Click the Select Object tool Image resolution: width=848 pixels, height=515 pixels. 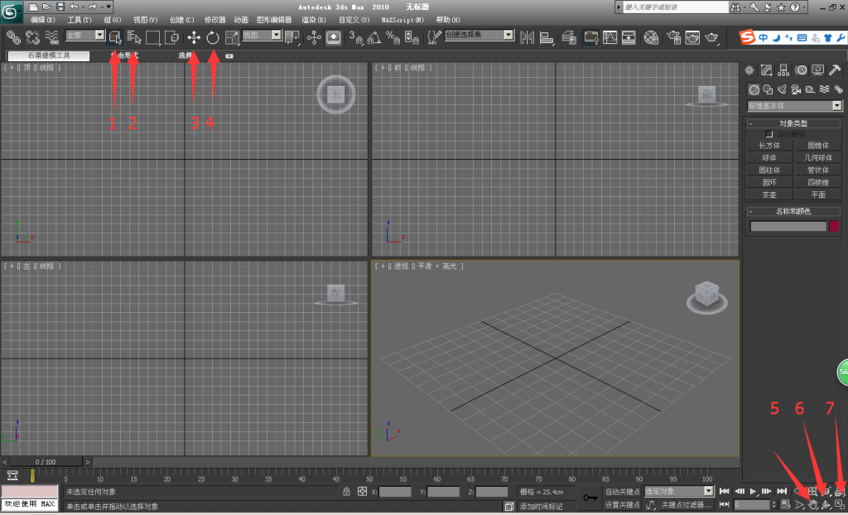115,37
